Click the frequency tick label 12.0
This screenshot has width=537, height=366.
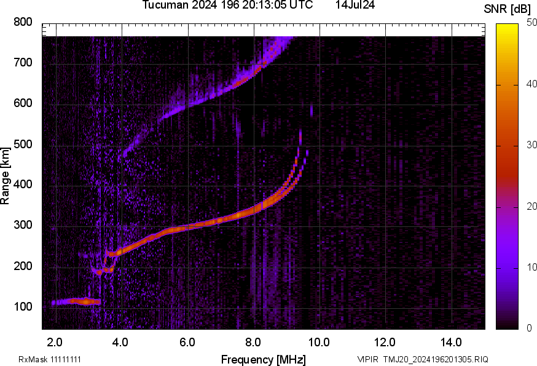pos(385,343)
